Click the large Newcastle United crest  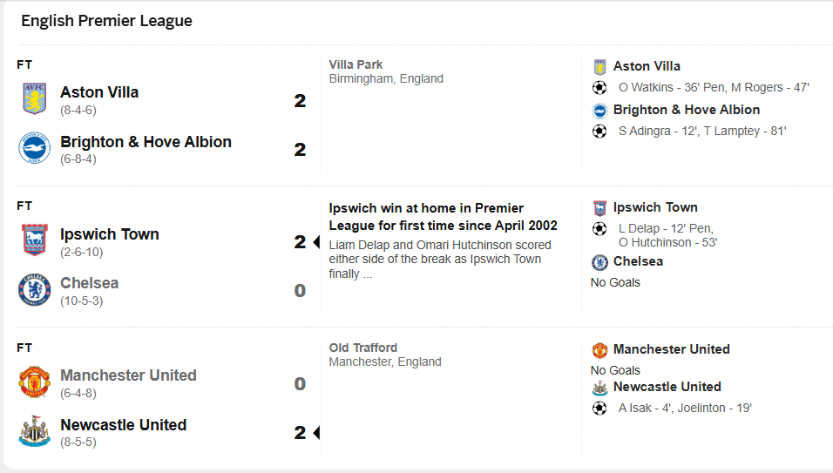[35, 432]
